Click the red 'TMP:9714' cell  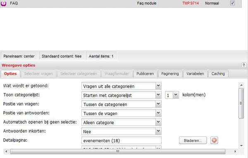[191, 3]
